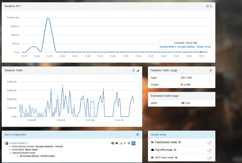
Task: Click the 'Simple setup' panel header
Action: click(182, 135)
